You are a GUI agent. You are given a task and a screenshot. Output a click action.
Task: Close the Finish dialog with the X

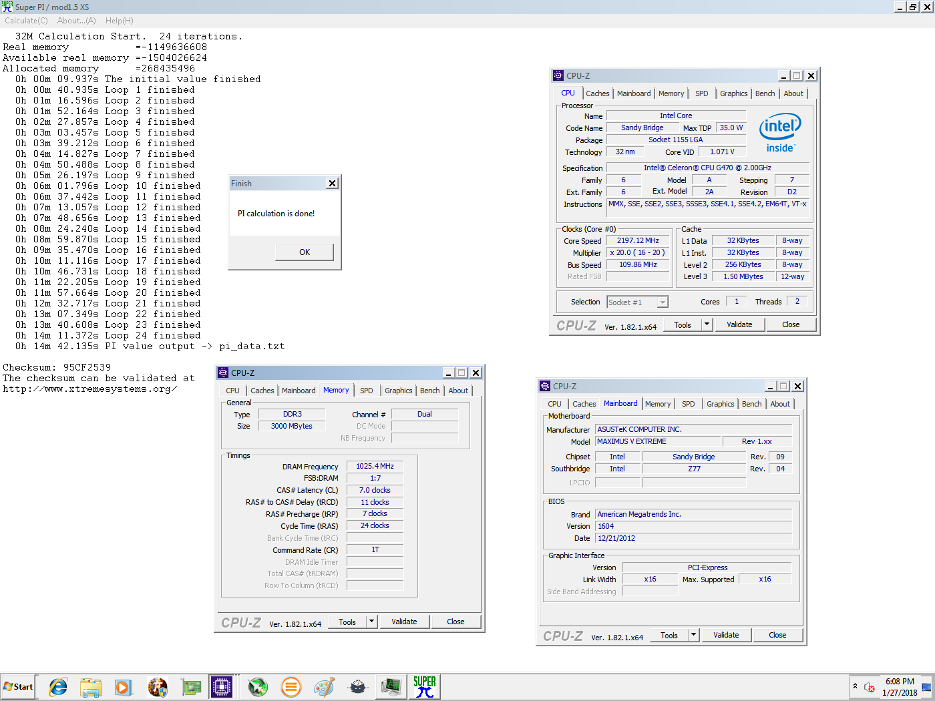click(x=332, y=183)
